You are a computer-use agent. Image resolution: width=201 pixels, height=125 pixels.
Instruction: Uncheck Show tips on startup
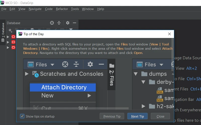pyautogui.click(x=22, y=116)
